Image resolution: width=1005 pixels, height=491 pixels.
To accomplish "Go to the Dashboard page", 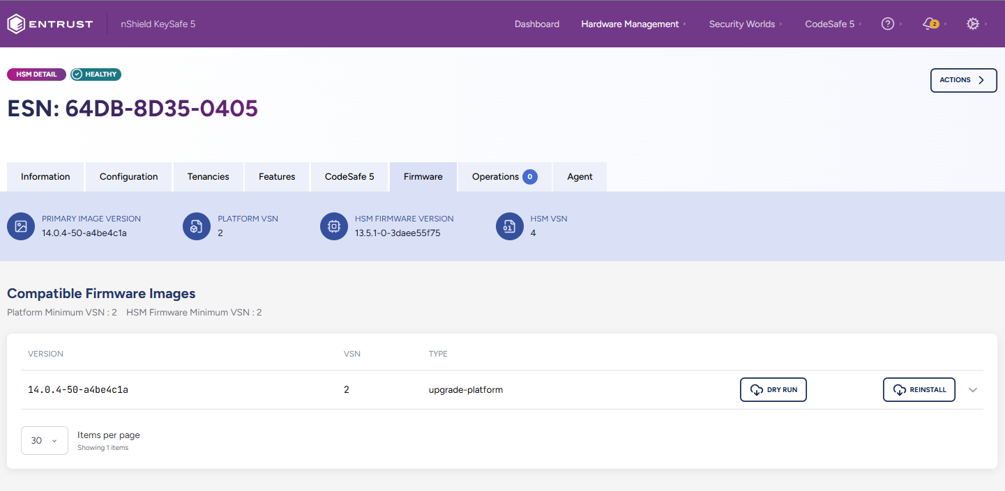I will click(537, 24).
